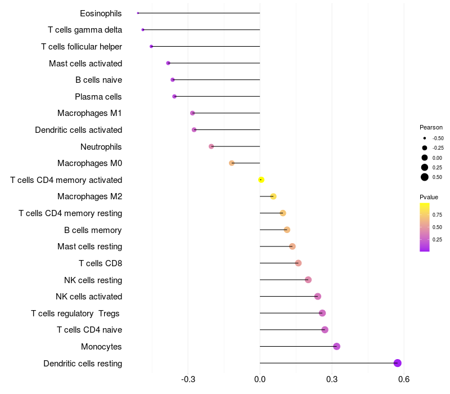Click the Neutrophils data point

[211, 146]
